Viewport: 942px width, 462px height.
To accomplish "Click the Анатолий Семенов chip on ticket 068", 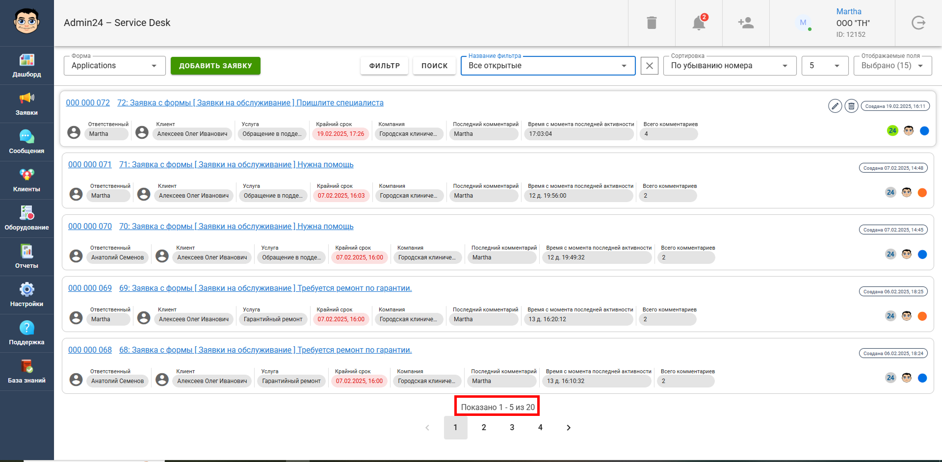I will [118, 381].
